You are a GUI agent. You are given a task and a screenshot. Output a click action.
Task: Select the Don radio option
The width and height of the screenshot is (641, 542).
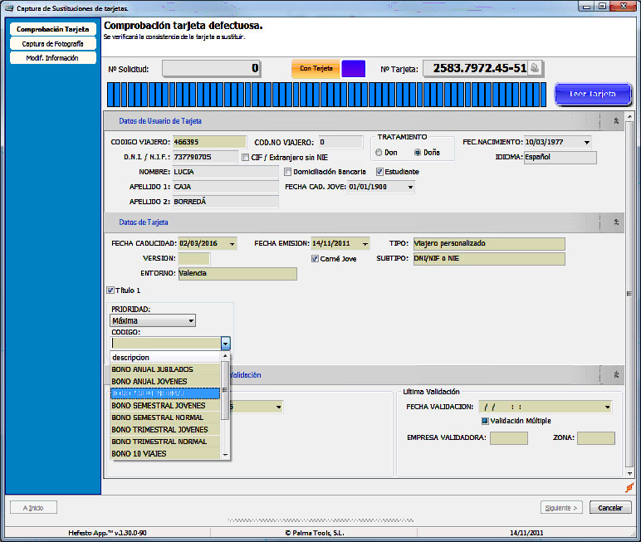click(379, 153)
